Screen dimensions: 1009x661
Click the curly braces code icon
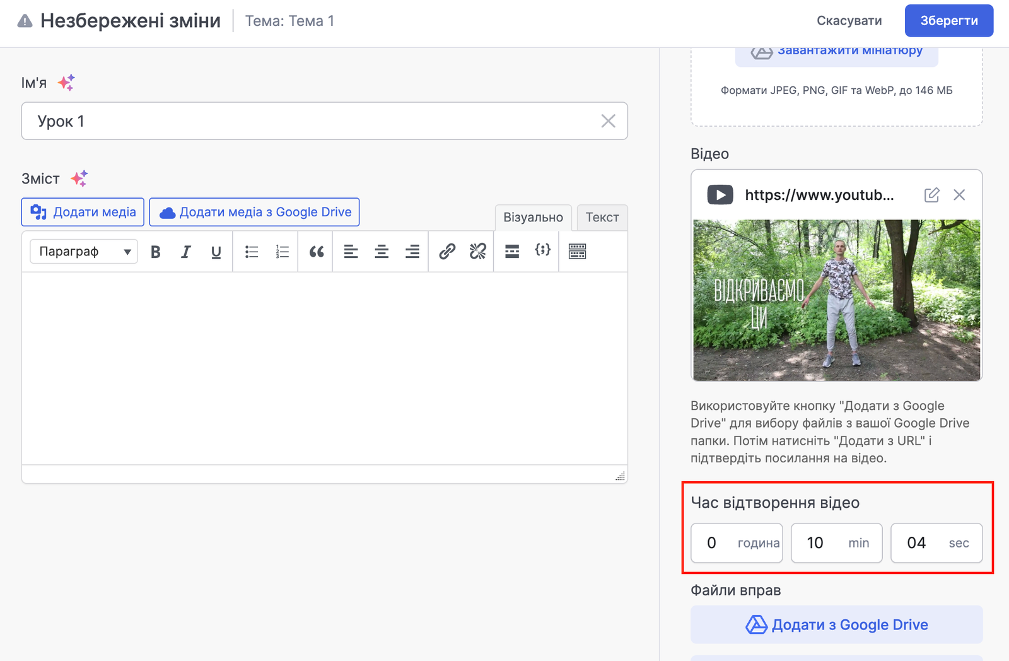(543, 250)
